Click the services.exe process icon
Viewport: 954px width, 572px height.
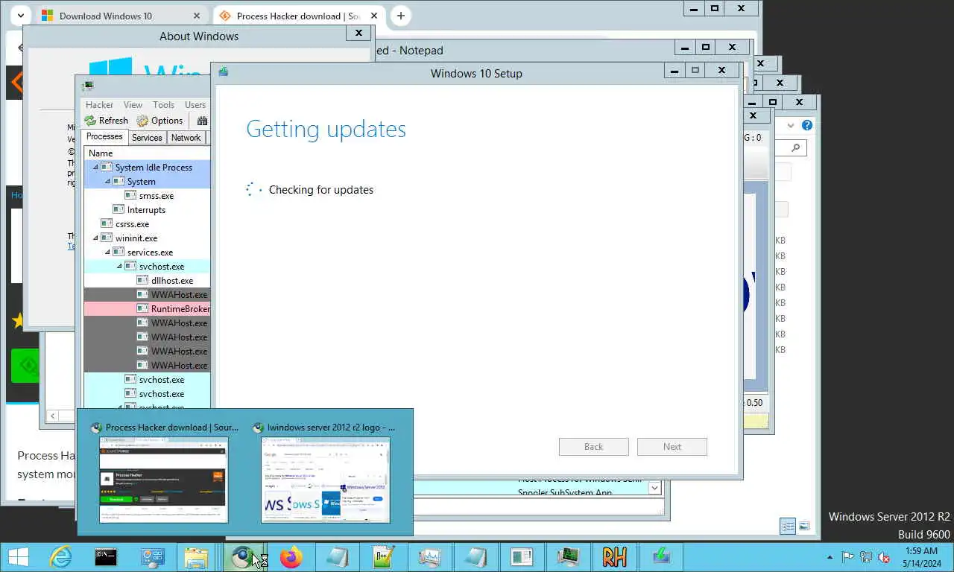click(119, 252)
